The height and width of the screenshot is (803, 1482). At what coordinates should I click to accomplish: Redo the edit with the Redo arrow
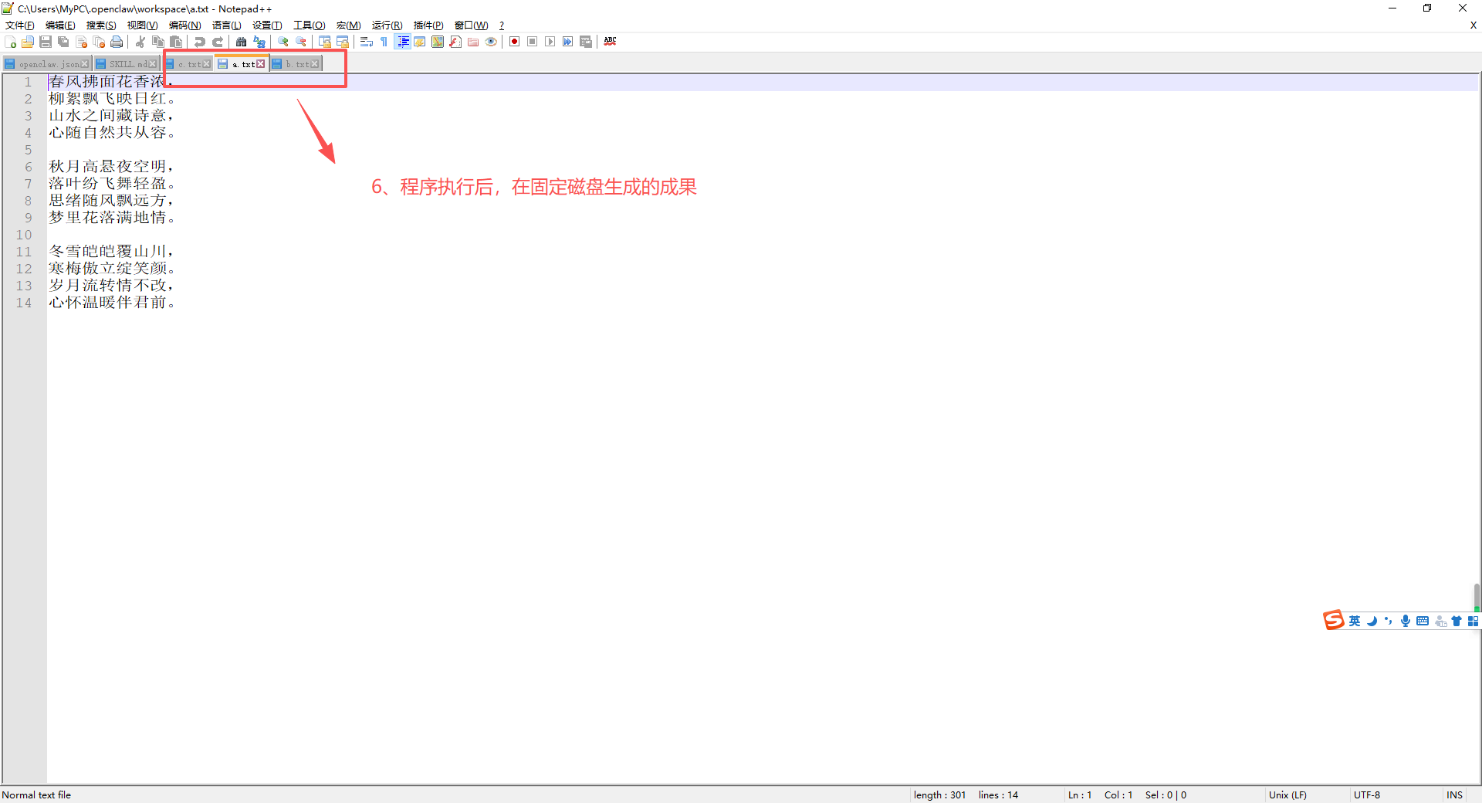pyautogui.click(x=218, y=42)
